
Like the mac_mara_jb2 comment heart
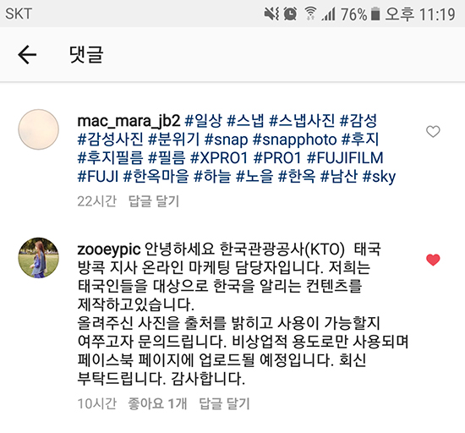433,131
